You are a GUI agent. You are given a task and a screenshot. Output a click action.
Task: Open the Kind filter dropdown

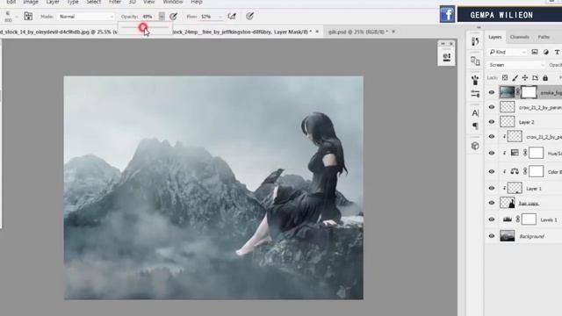click(508, 52)
